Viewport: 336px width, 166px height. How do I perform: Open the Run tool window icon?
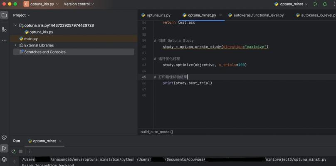coord(4,148)
